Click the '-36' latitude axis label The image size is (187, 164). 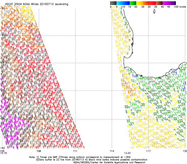coord(2,90)
